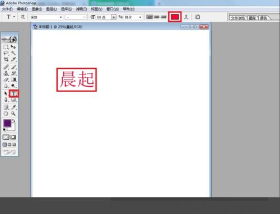Open the 滤镜(T) menu

point(82,9)
